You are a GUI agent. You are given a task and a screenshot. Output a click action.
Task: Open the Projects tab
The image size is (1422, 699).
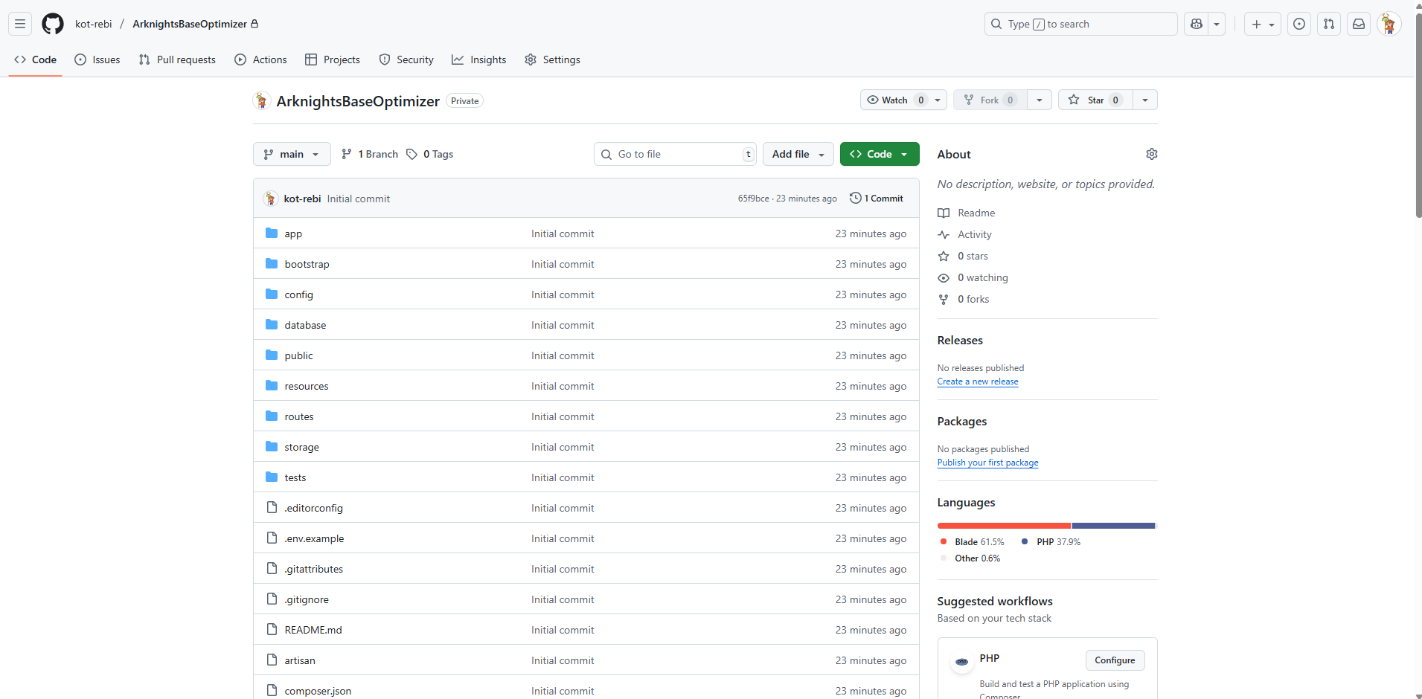333,59
